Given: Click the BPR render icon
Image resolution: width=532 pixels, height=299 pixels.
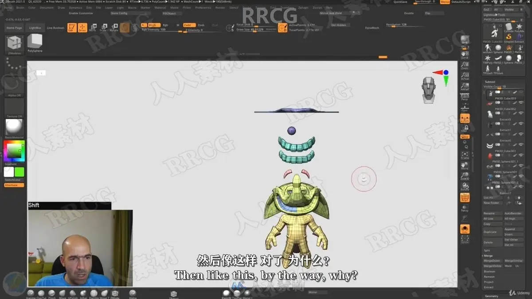Looking at the screenshot, I should [x=465, y=41].
